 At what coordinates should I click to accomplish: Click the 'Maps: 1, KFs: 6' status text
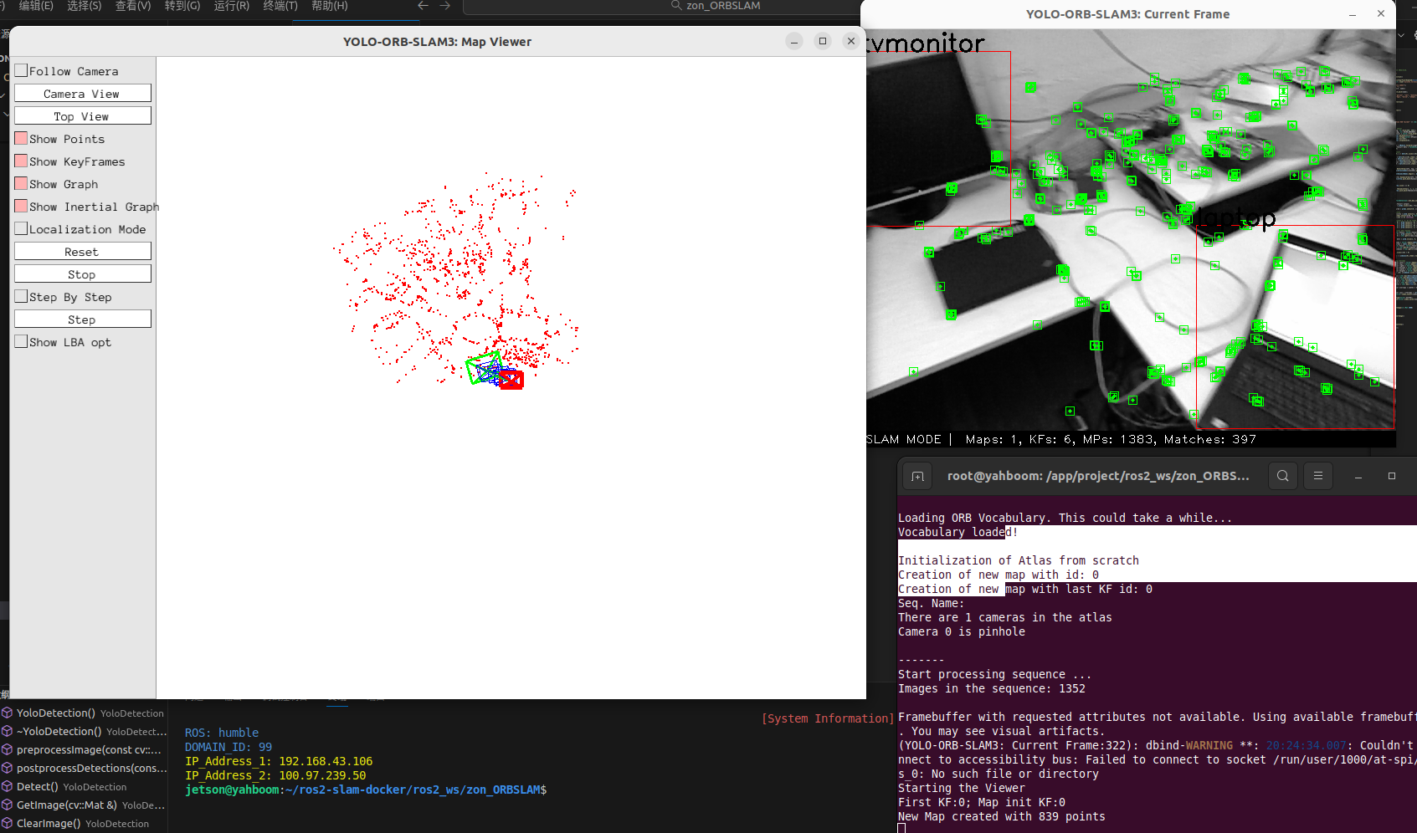click(1019, 439)
